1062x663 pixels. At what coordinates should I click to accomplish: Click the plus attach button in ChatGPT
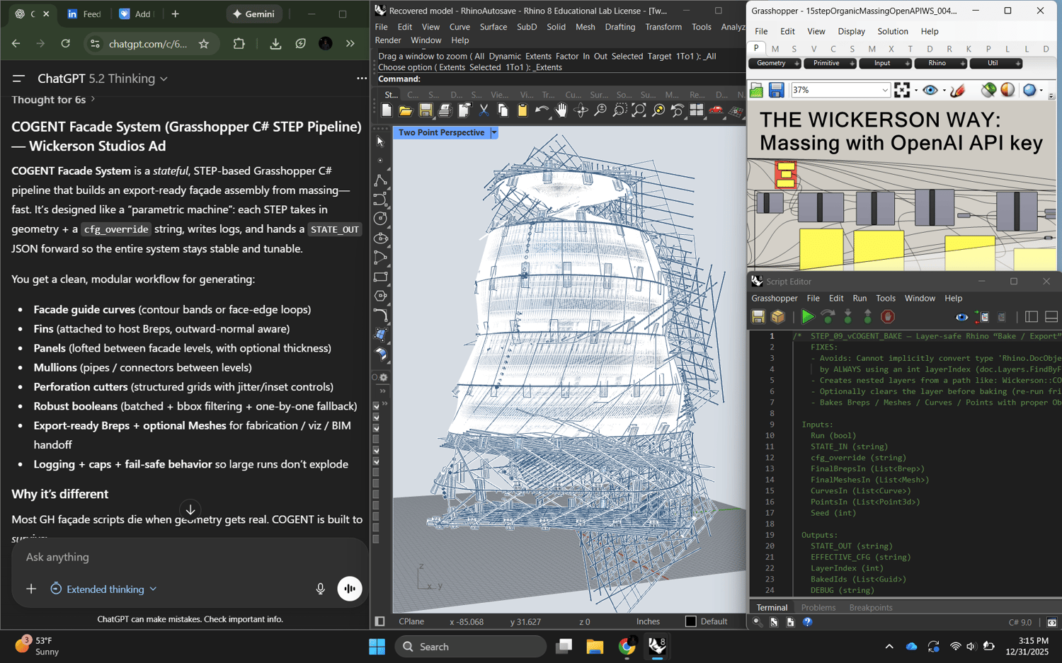(31, 589)
